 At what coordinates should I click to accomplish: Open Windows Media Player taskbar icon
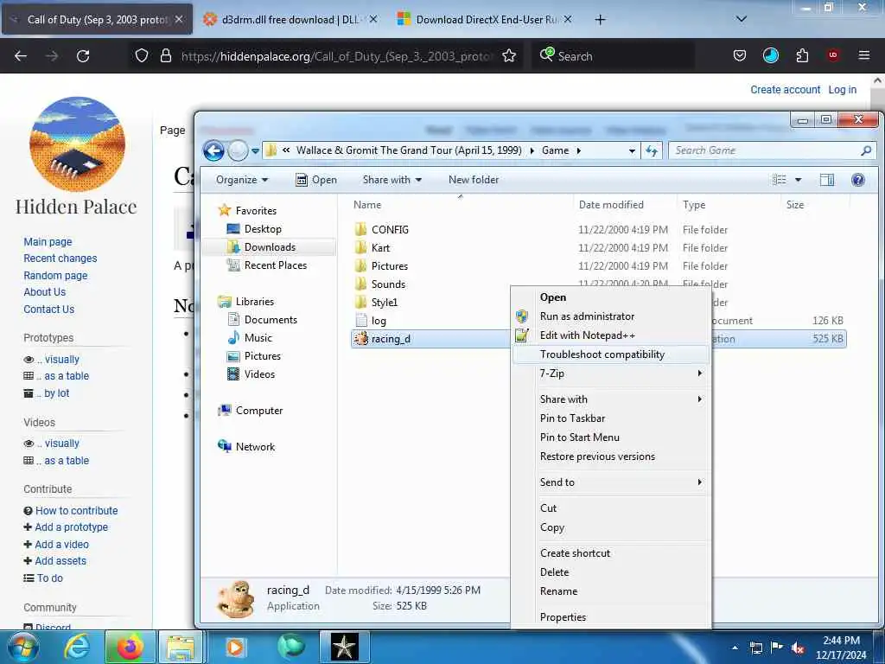234,647
